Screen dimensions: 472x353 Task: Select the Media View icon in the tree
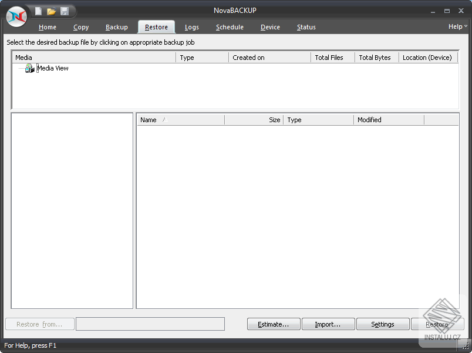coord(29,68)
